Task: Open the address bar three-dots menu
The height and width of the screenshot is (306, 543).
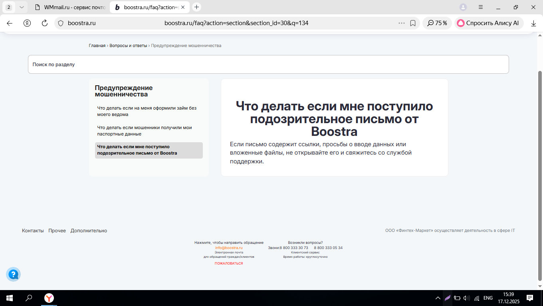Action: click(402, 23)
